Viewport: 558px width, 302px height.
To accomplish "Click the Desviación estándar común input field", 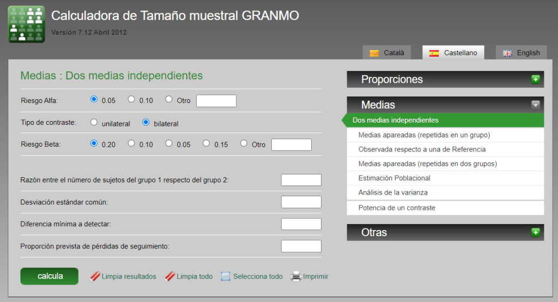I will pos(301,202).
